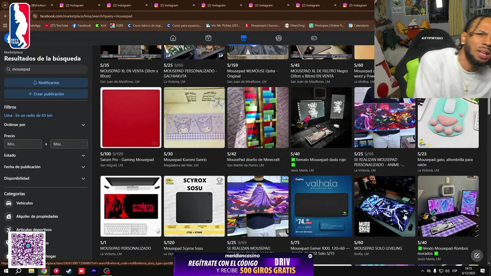Click the taskbar search magnifier
Image resolution: width=491 pixels, height=276 pixels.
pos(18,271)
